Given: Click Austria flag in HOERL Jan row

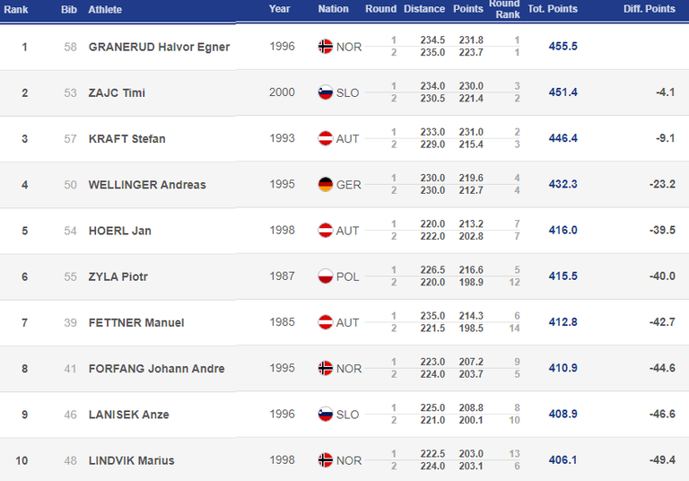Looking at the screenshot, I should (325, 230).
